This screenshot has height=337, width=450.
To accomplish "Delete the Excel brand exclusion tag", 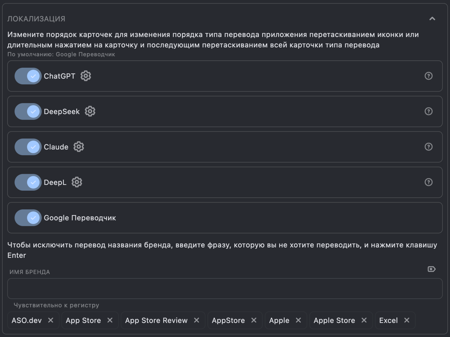I will pos(407,320).
